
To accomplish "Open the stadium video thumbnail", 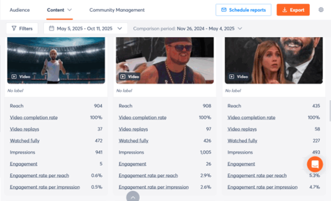I will click(56, 60).
